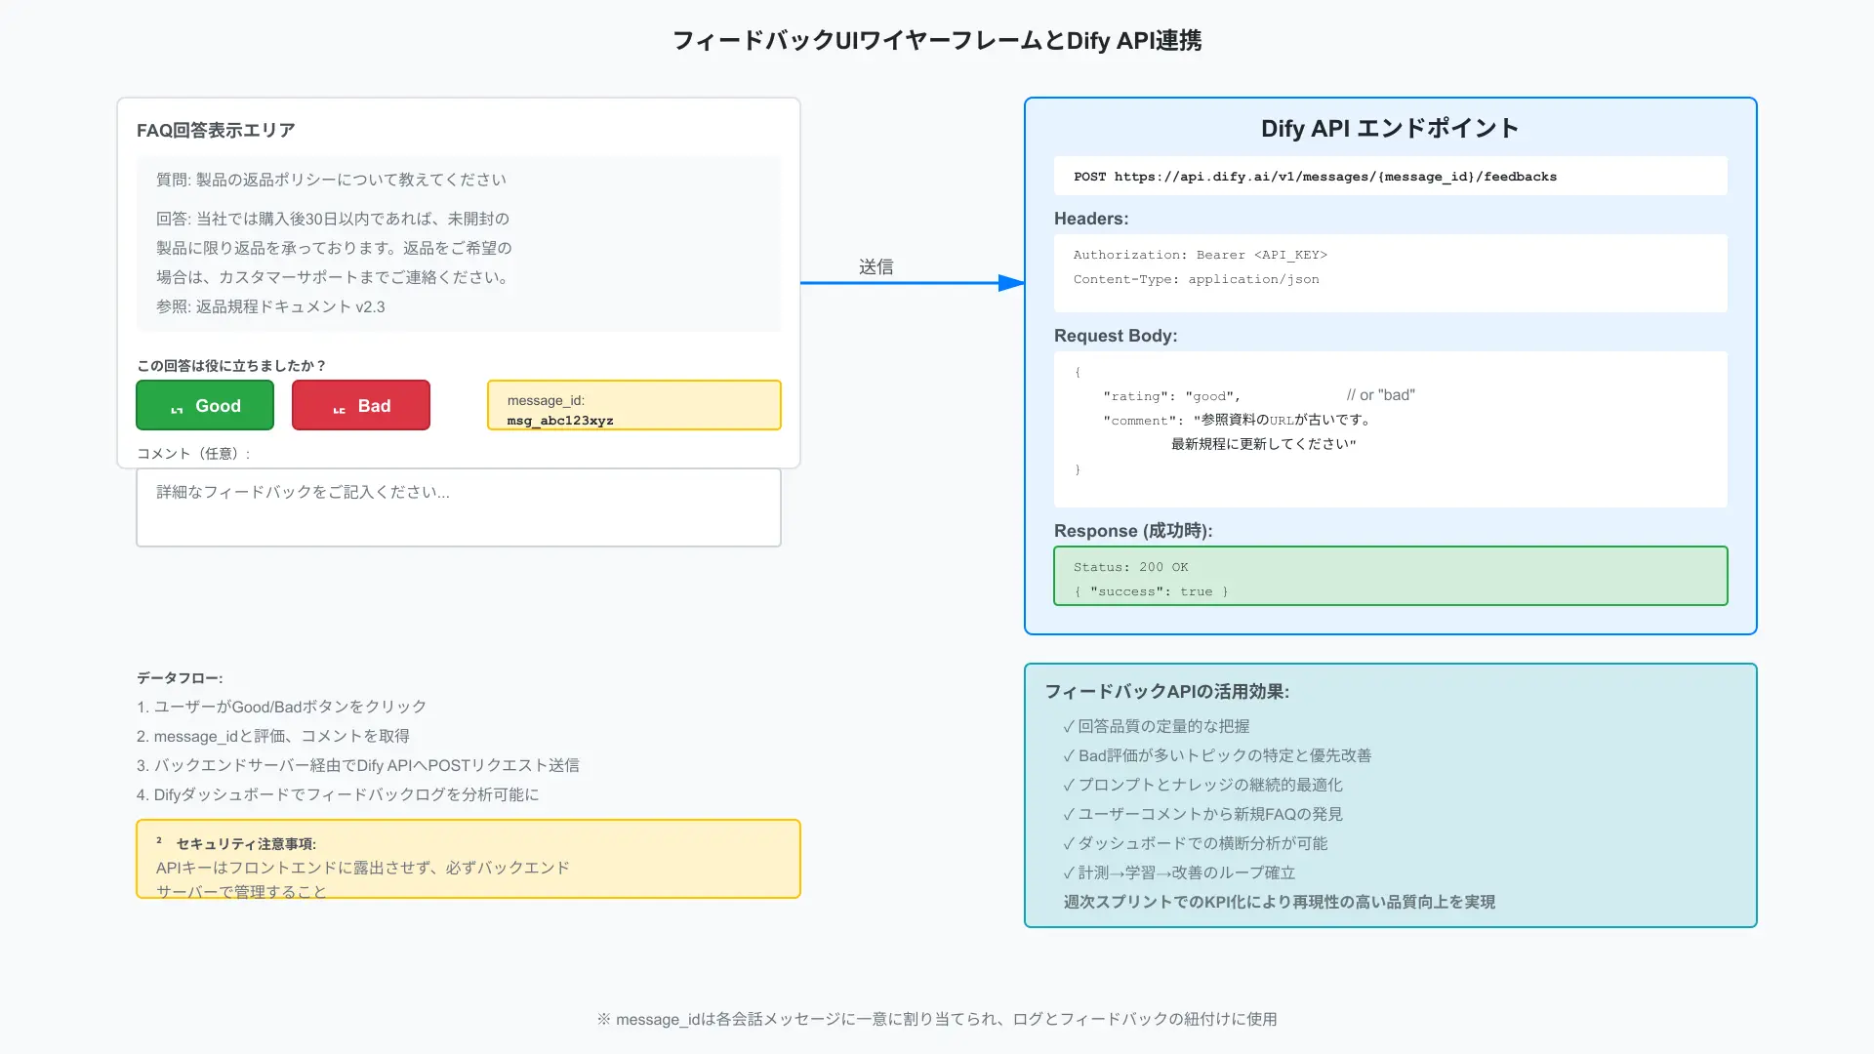The image size is (1874, 1054).
Task: Click the Dify API エンドポイント heading
Action: pos(1390,128)
